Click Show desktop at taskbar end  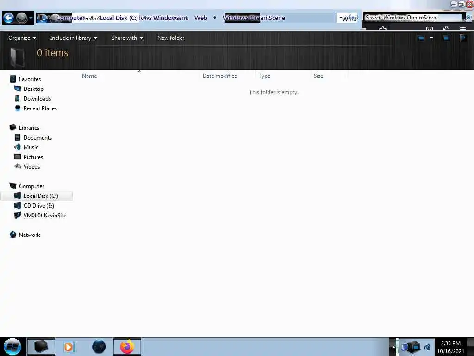tap(470, 347)
